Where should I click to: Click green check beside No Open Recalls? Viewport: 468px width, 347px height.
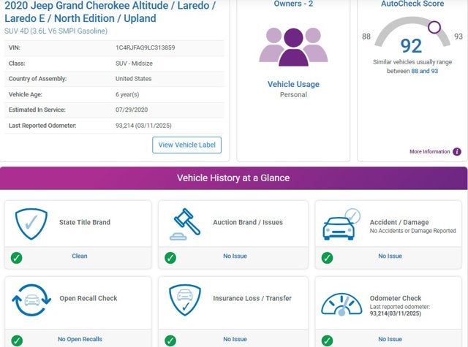pos(17,340)
